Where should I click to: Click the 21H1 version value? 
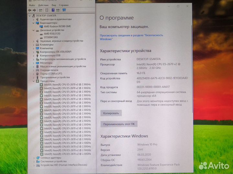(x=140, y=150)
